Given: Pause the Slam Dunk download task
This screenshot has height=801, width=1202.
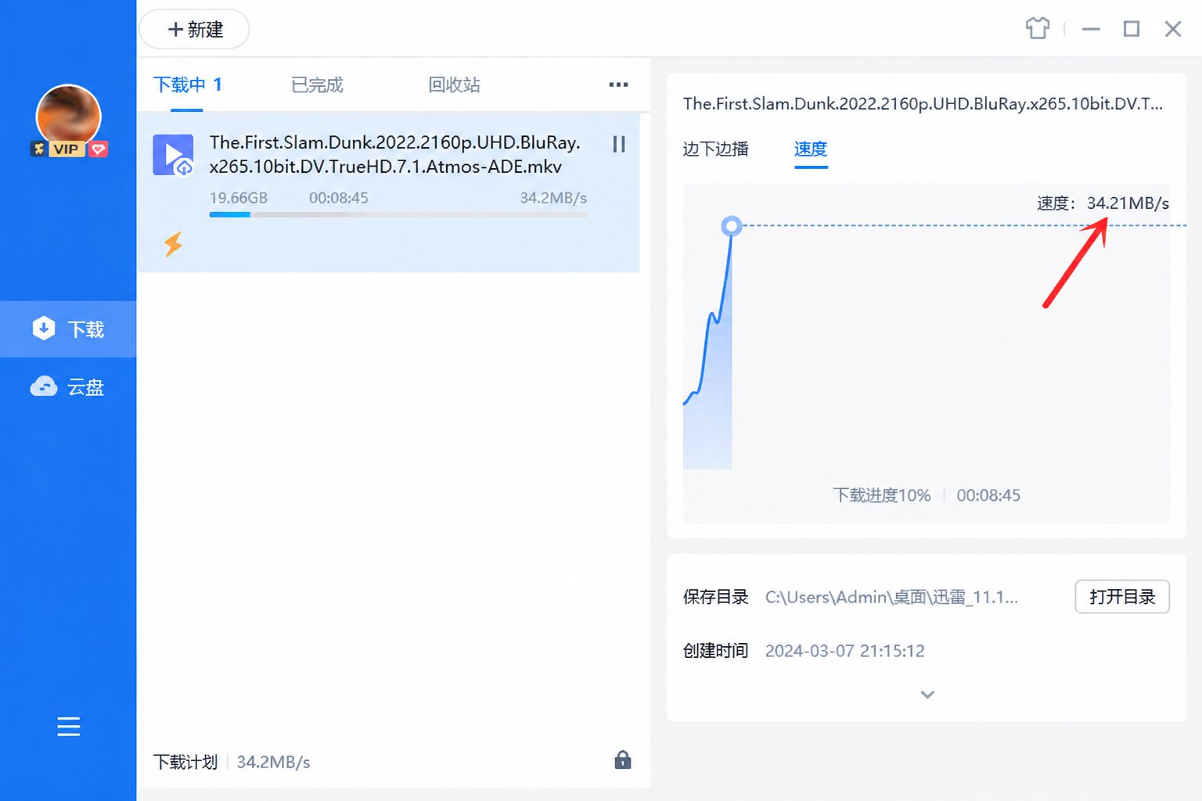Looking at the screenshot, I should point(619,144).
